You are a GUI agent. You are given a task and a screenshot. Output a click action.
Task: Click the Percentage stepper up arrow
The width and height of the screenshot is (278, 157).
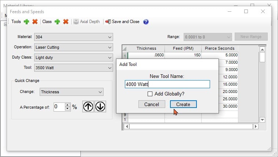(x=67, y=105)
